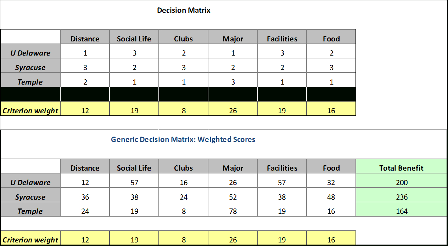Click the "Generic Decision Matrix: Weighted Scores" heading

click(183, 139)
